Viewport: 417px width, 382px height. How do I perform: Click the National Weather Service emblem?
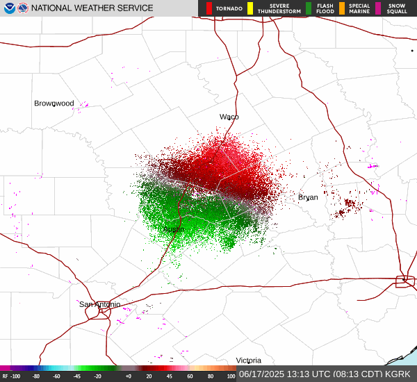pyautogui.click(x=23, y=8)
